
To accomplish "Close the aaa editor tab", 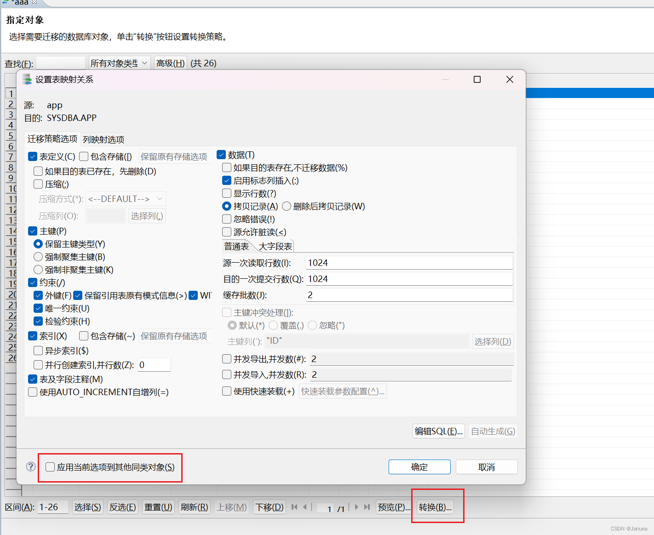I will [34, 2].
